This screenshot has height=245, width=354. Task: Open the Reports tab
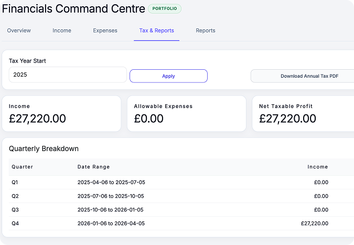tap(206, 30)
